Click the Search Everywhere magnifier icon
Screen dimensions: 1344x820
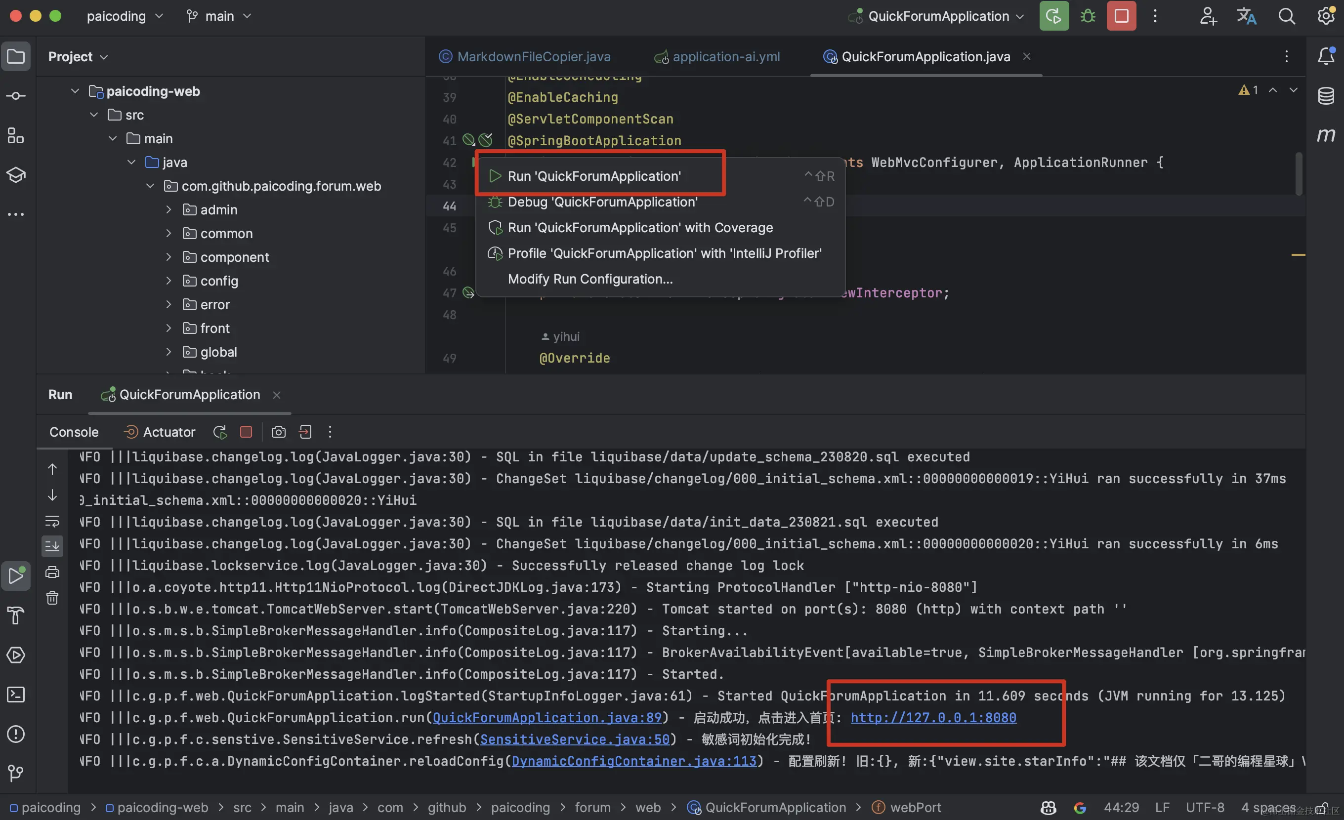(1286, 16)
